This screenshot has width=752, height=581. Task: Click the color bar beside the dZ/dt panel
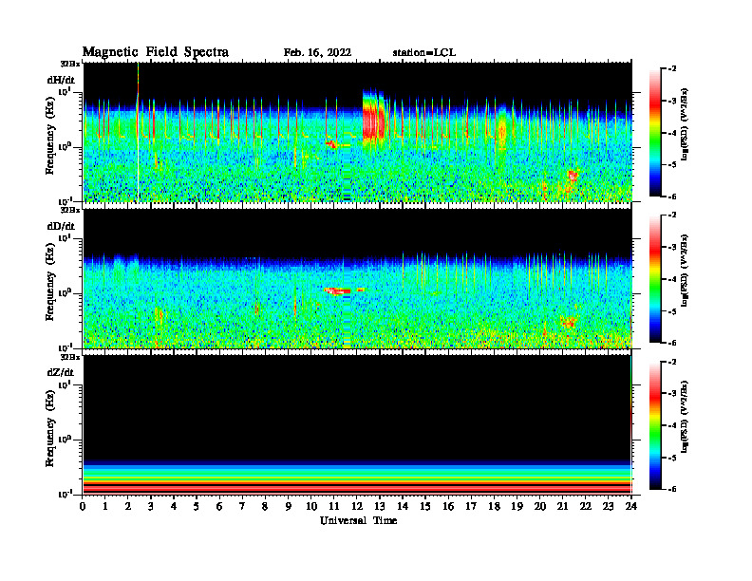655,425
